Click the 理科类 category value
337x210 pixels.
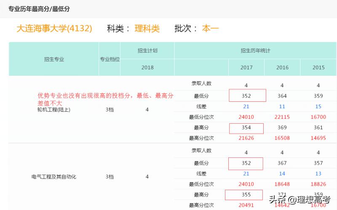point(147,29)
